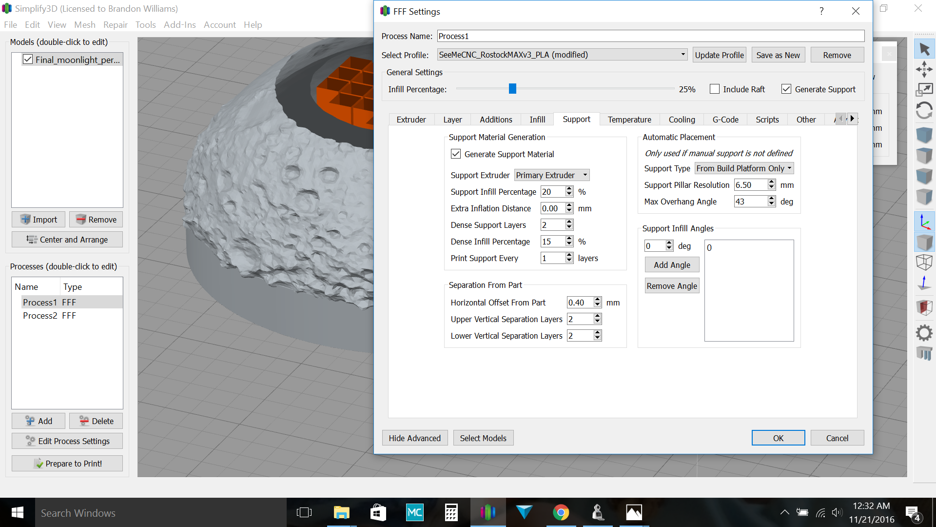Select the move/translate arrows tool
This screenshot has width=936, height=527.
point(924,69)
